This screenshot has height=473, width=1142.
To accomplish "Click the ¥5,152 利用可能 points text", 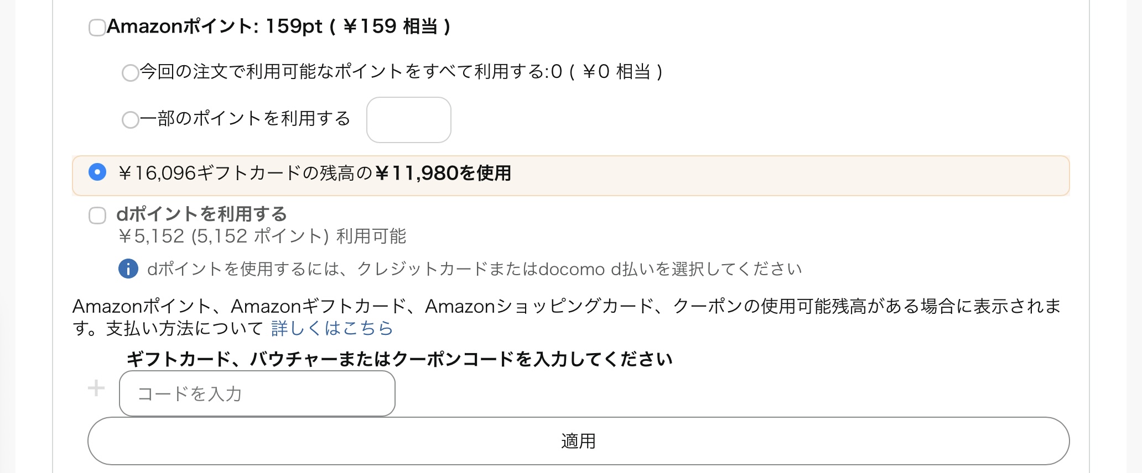I will tap(262, 236).
